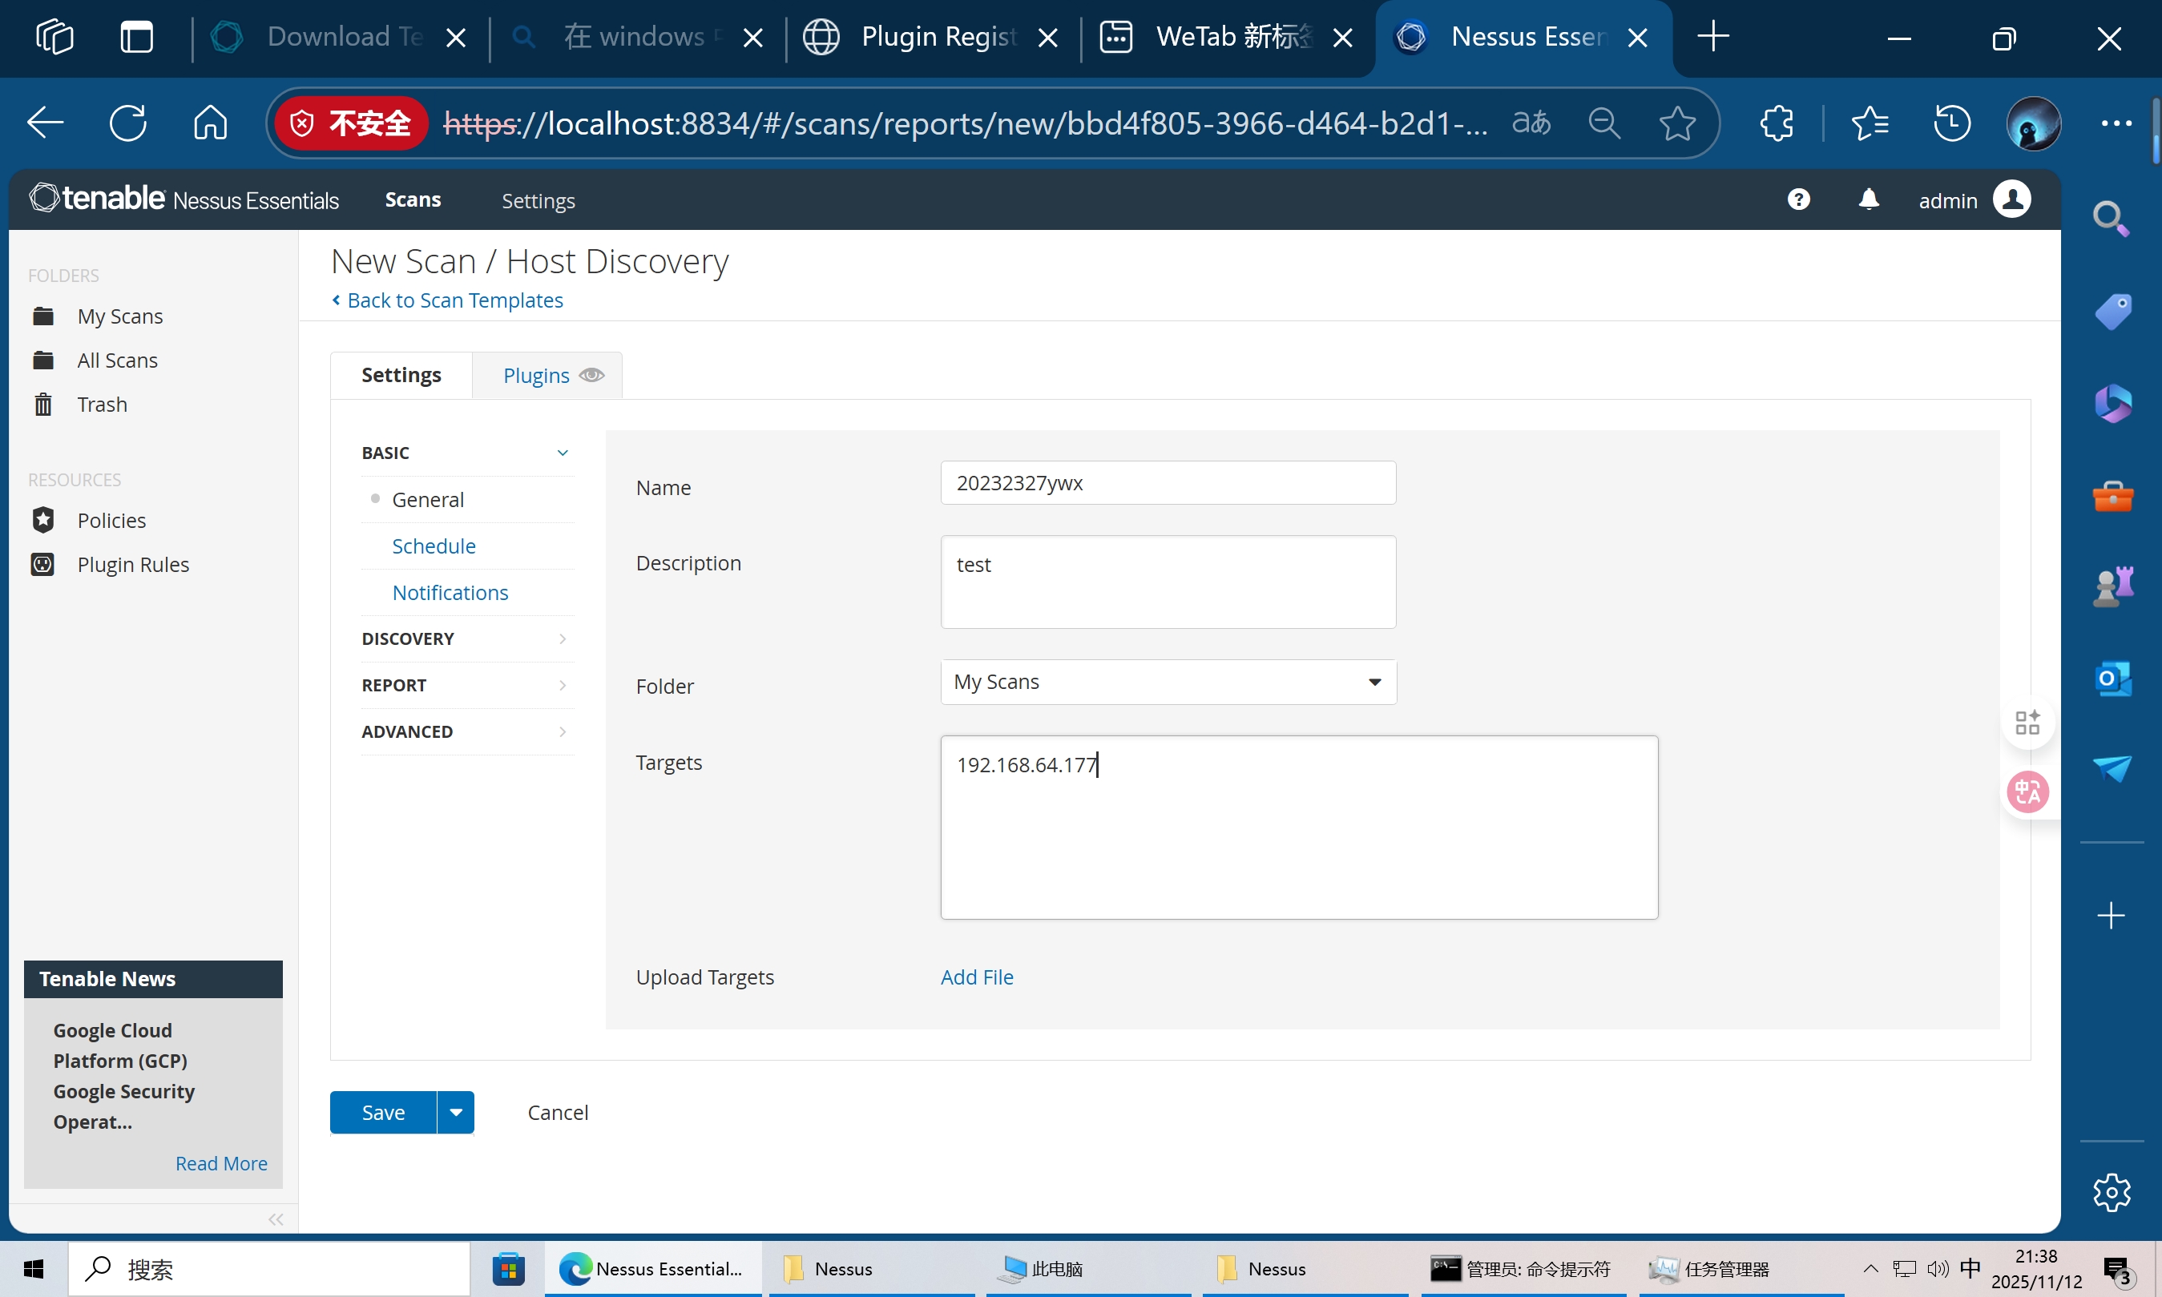The image size is (2162, 1297).
Task: Click the admin user avatar icon
Action: point(2011,199)
